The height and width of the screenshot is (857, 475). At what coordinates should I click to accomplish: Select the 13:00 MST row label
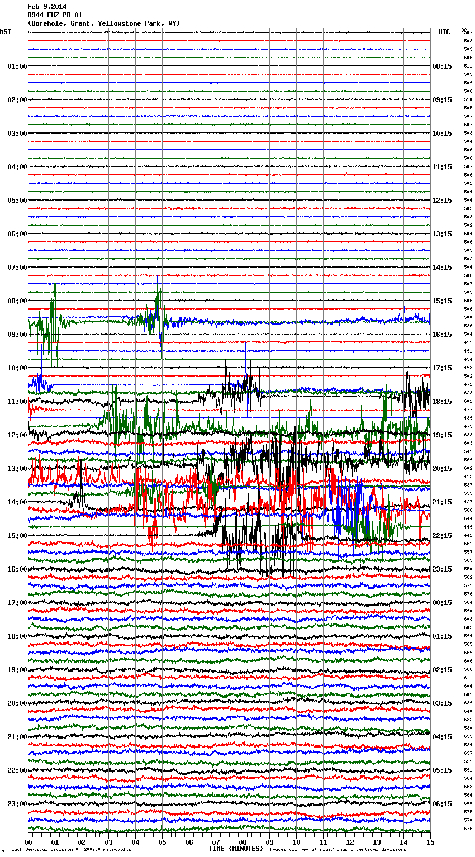17,469
